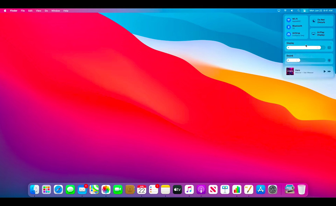The width and height of the screenshot is (336, 206).
Task: Open the Photos app icon
Action: pos(106,189)
